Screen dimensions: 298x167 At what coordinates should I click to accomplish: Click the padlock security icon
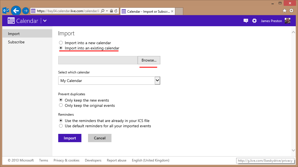(111, 11)
